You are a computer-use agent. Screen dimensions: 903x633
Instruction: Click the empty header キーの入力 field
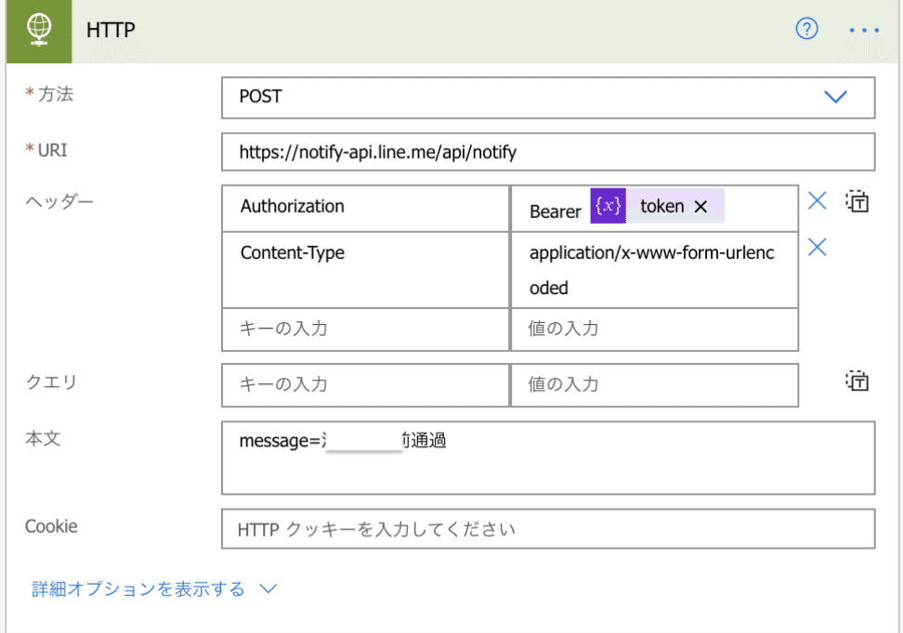coord(365,329)
